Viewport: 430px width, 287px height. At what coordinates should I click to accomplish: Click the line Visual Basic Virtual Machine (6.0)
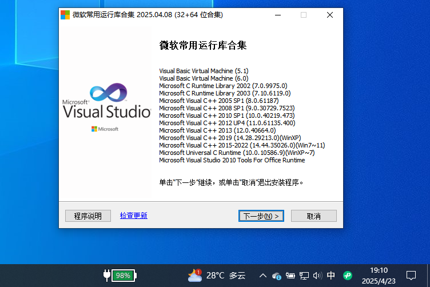(204, 78)
